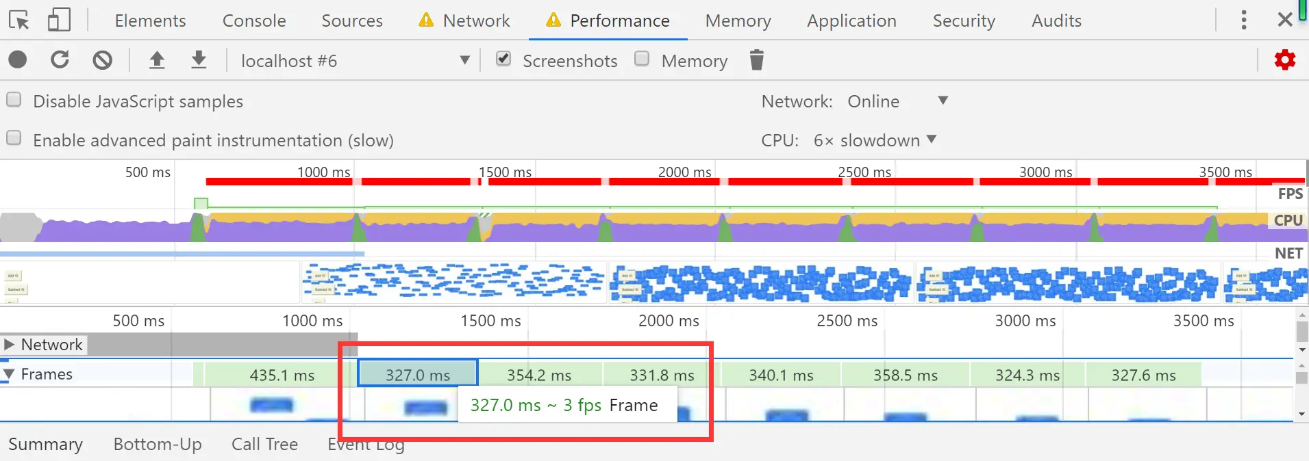The height and width of the screenshot is (461, 1309).
Task: Click the clear recording icon
Action: 103,60
